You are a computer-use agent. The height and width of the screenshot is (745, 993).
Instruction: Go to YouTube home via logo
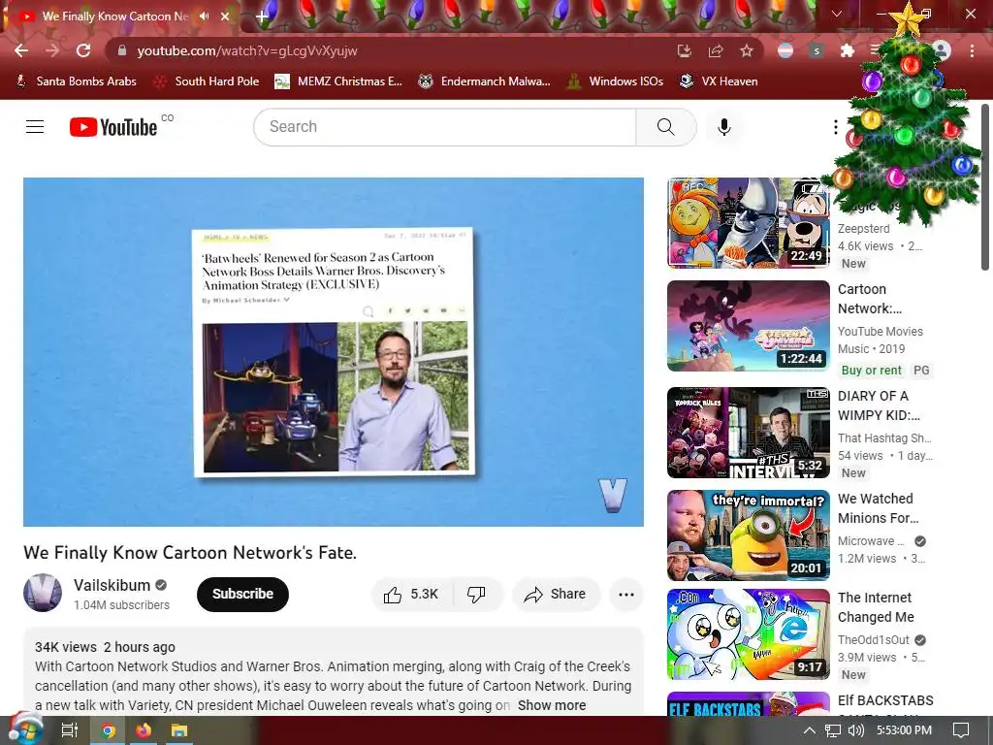113,127
